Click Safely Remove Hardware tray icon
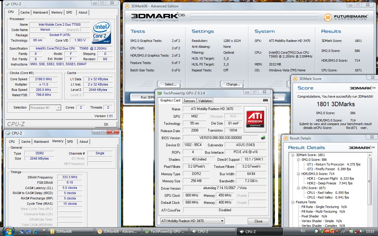The height and width of the screenshot is (236, 378). [321, 231]
